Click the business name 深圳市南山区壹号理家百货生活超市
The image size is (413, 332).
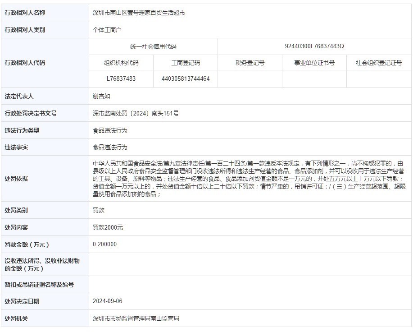[x=139, y=13]
